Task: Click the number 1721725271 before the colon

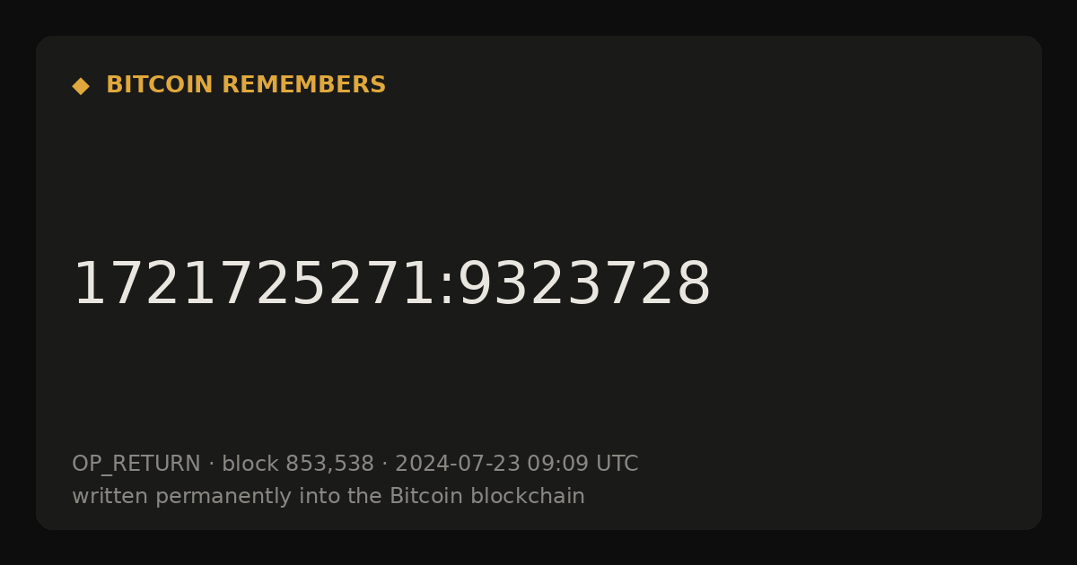Action: coord(253,285)
